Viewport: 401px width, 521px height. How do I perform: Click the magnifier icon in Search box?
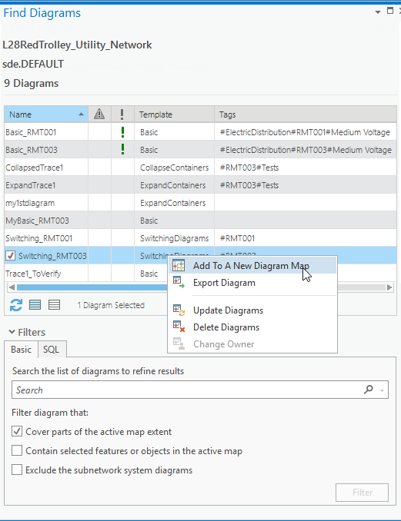click(369, 390)
